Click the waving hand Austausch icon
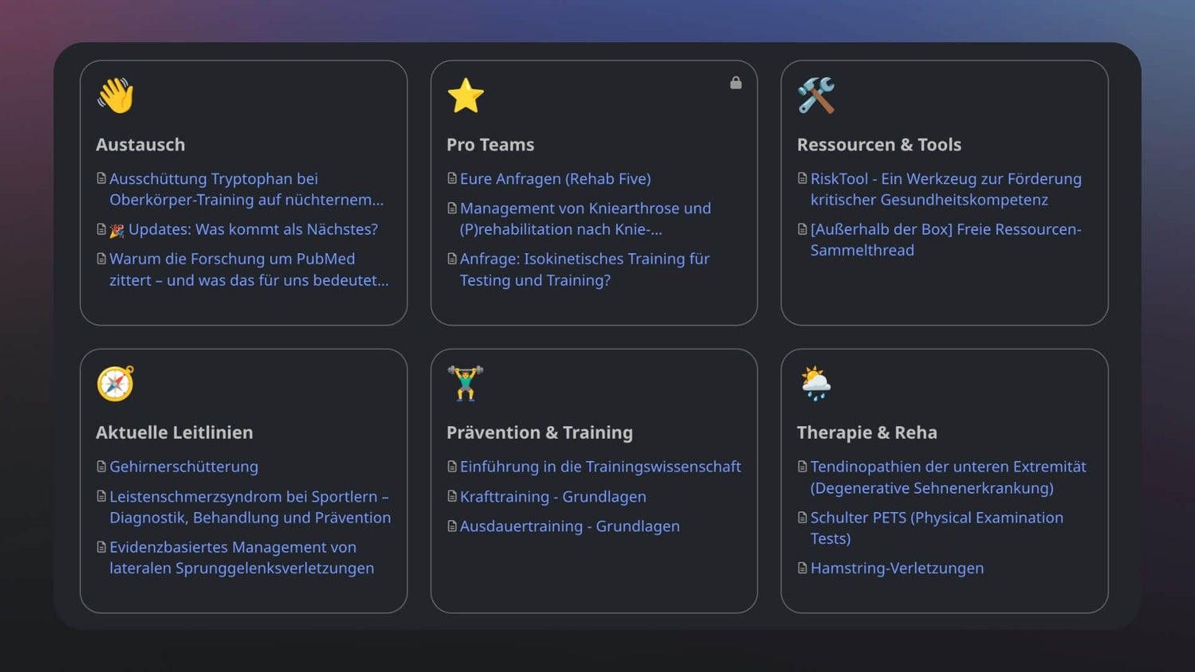Image resolution: width=1195 pixels, height=672 pixels. pyautogui.click(x=116, y=96)
